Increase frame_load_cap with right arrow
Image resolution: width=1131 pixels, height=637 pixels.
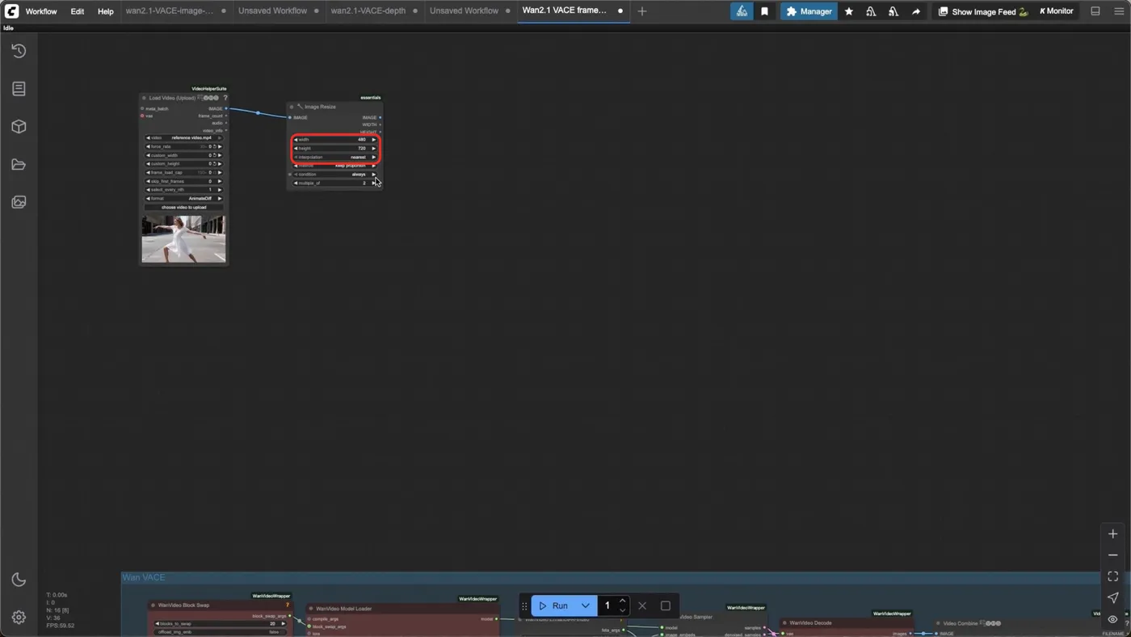(220, 172)
